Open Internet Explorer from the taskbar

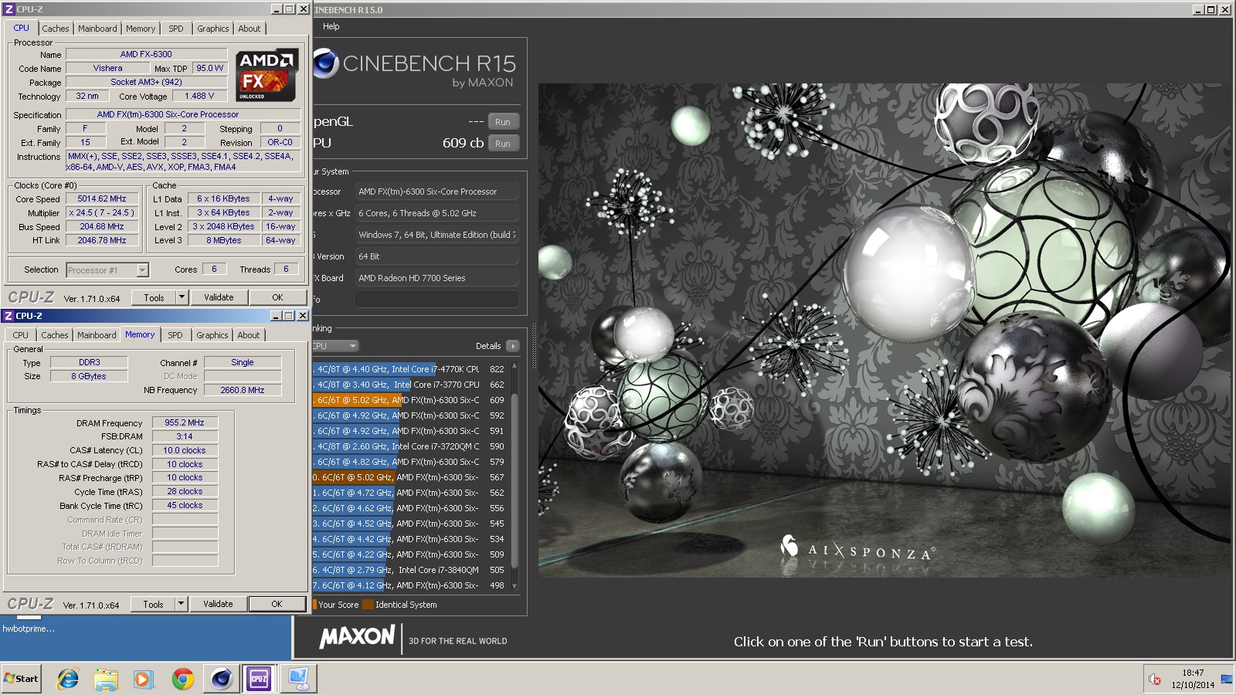68,679
